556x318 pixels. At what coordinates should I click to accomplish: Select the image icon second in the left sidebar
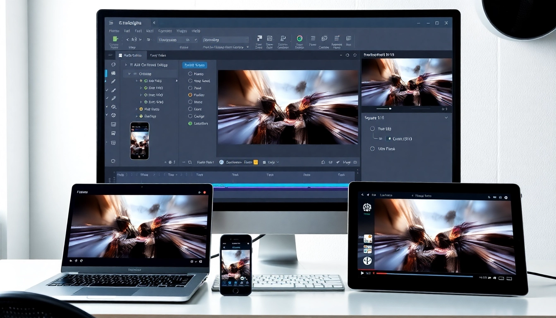pos(113,73)
